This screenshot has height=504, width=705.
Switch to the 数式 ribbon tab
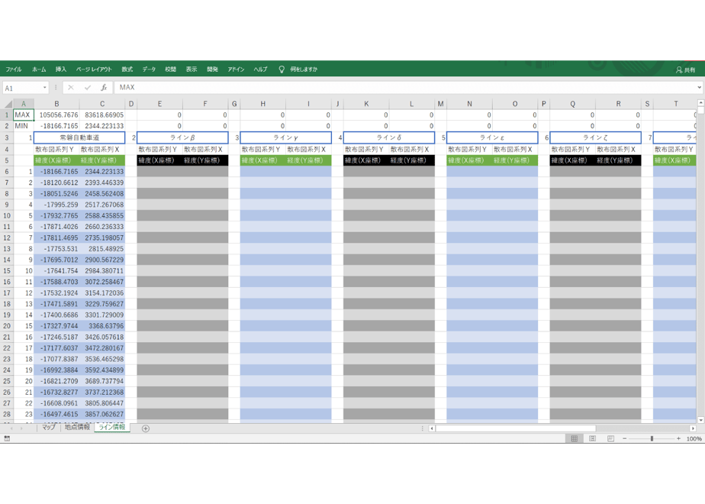[x=127, y=69]
